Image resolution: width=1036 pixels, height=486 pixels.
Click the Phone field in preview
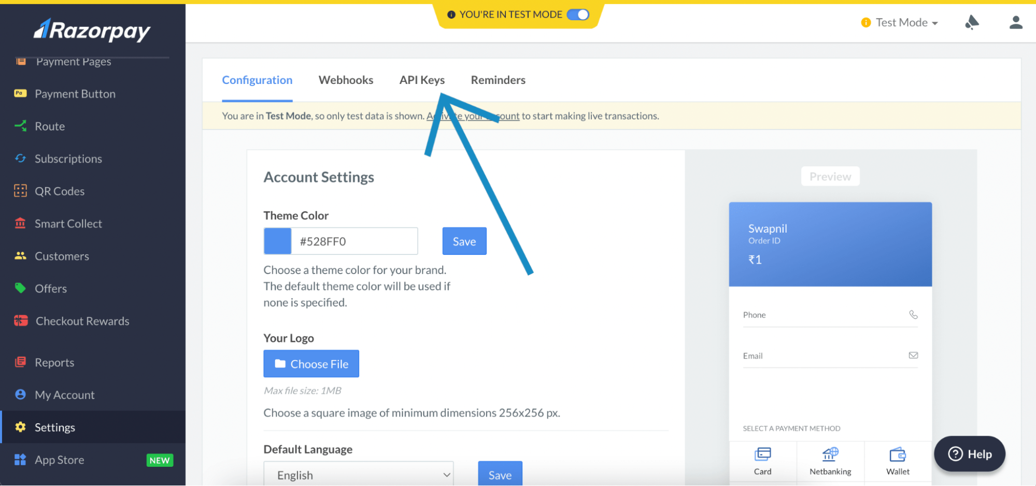(830, 315)
